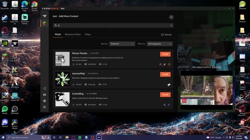Image resolution: width=250 pixels, height=140 pixels.
Task: Open CurseForge desktop shortcut
Action: click(x=15, y=44)
